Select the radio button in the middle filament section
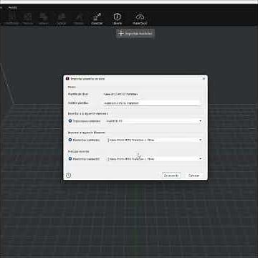Image resolution: width=258 pixels, height=258 pixels. (x=70, y=140)
